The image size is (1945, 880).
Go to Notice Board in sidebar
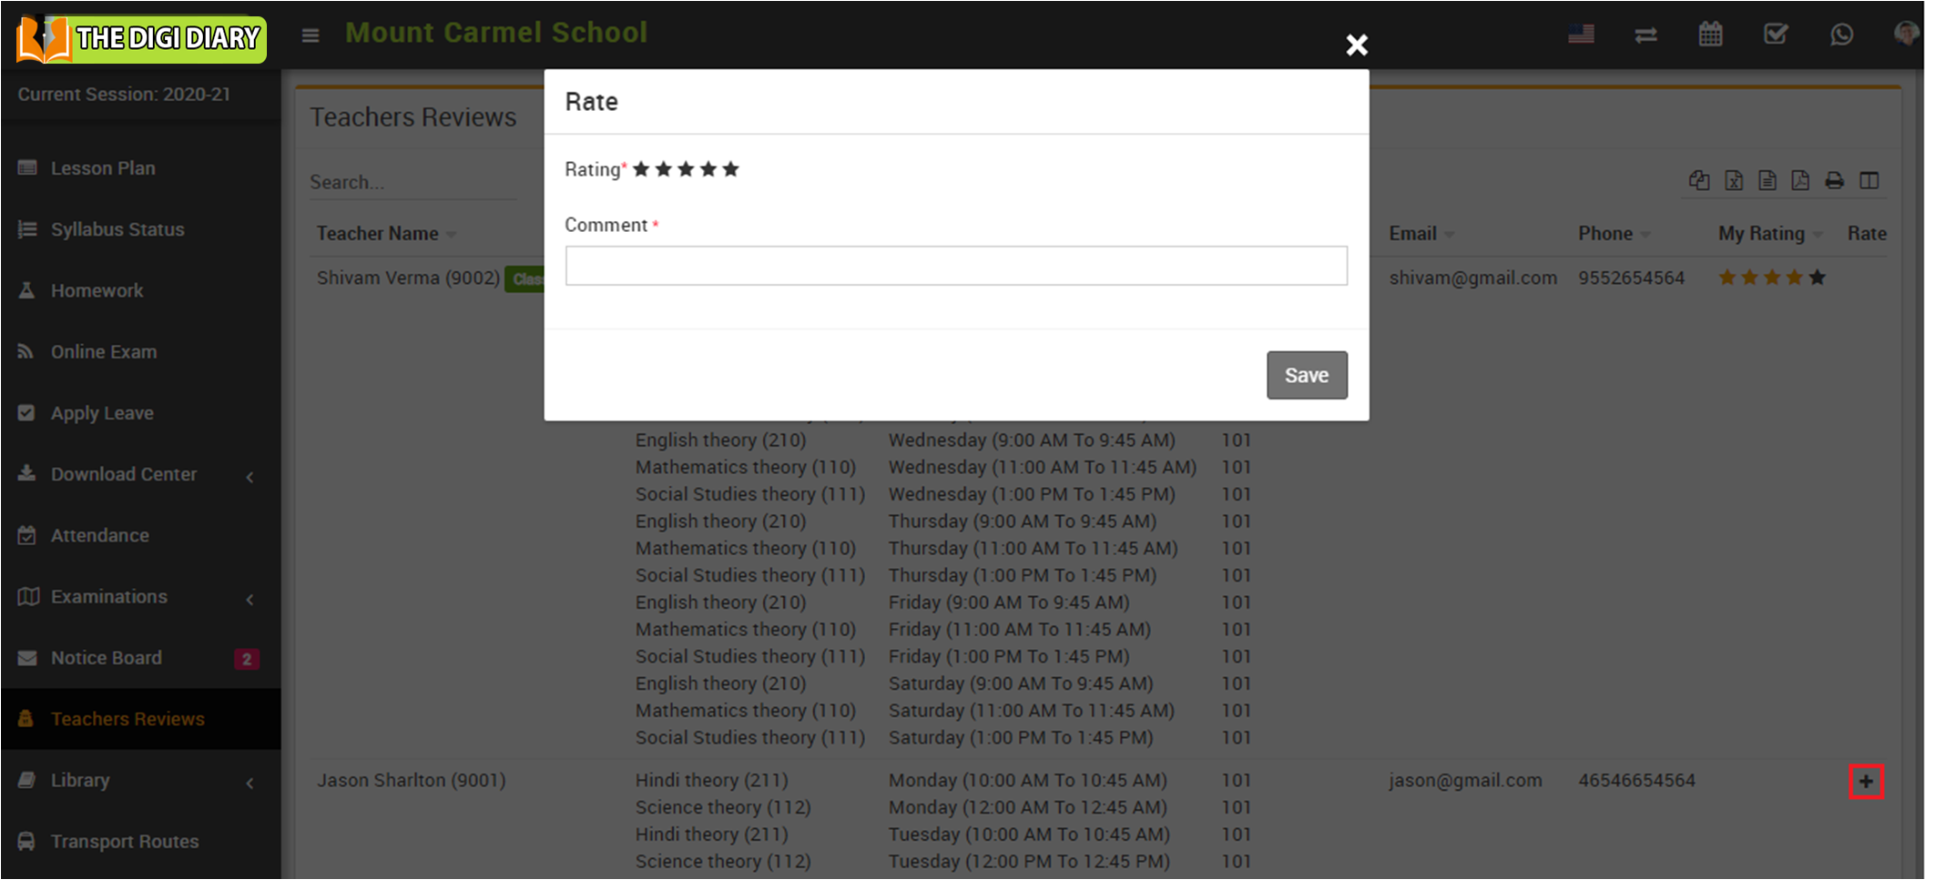106,658
